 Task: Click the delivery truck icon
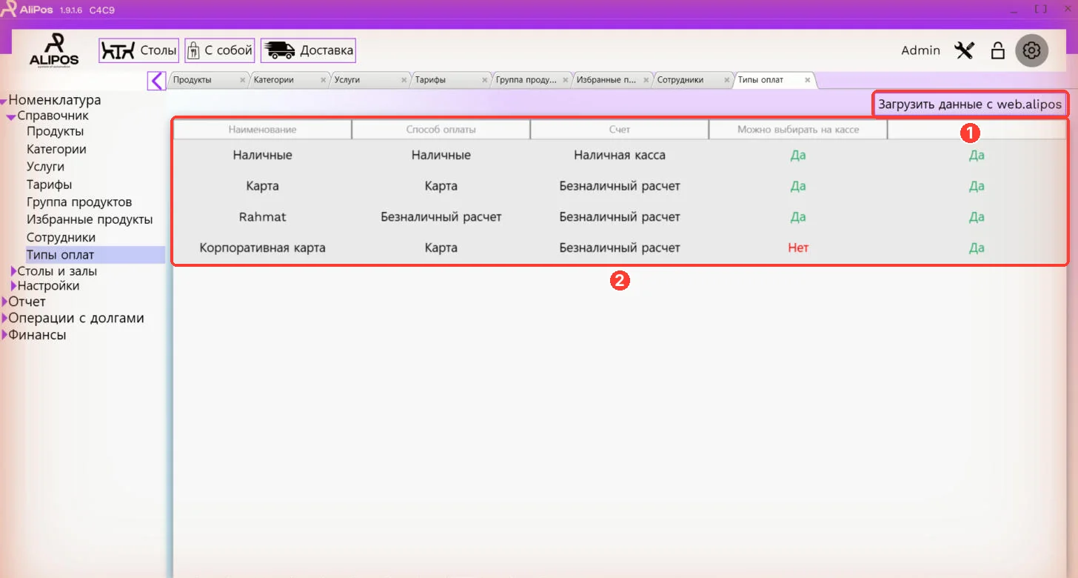279,50
